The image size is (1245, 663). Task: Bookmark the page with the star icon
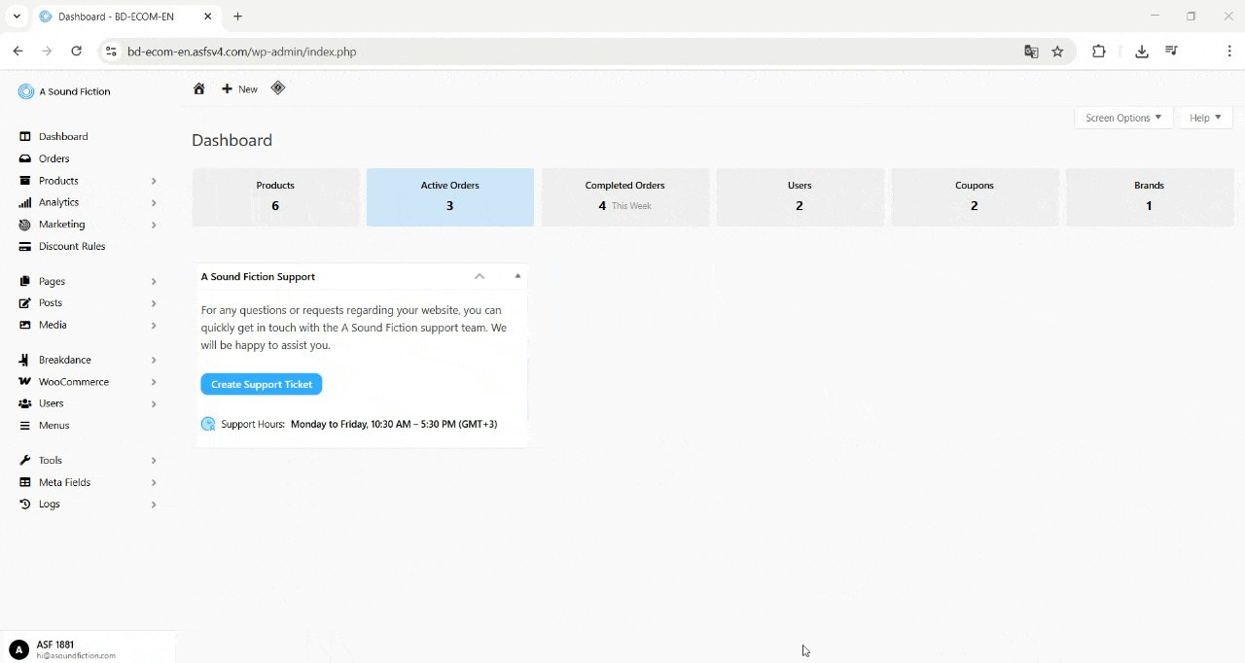point(1058,51)
